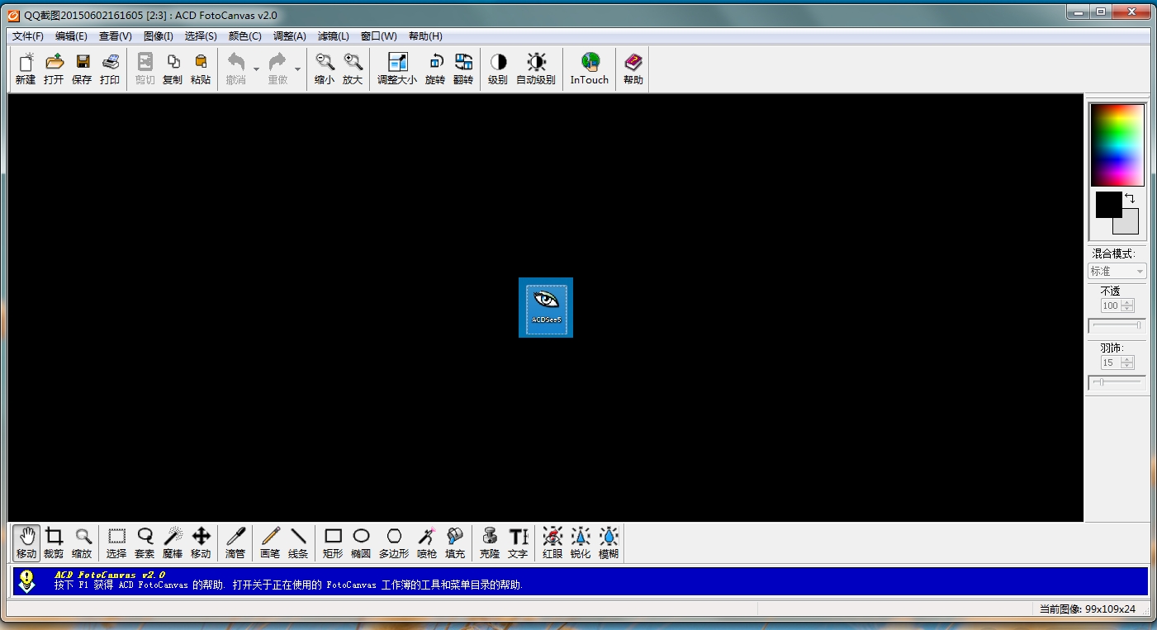Image resolution: width=1157 pixels, height=630 pixels.
Task: Save the image using 保存
Action: pyautogui.click(x=82, y=69)
